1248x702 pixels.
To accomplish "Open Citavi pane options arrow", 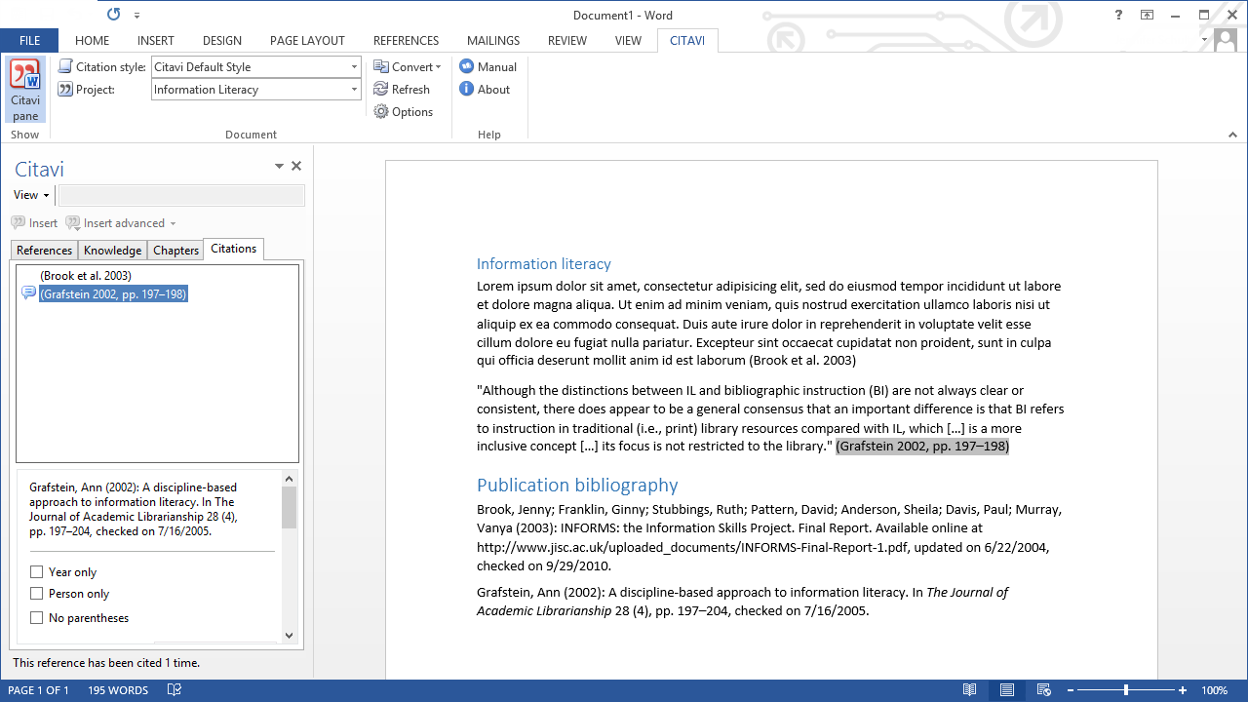I will coord(279,167).
